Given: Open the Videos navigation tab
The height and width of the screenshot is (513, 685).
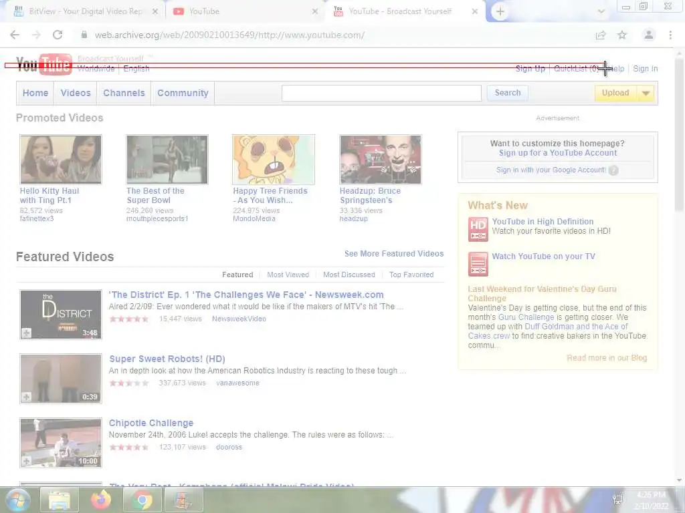Looking at the screenshot, I should (76, 93).
